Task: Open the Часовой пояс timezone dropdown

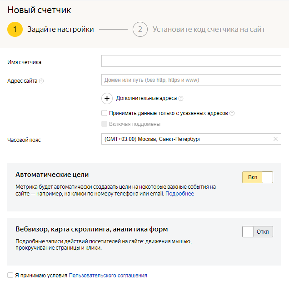Action: [186, 139]
